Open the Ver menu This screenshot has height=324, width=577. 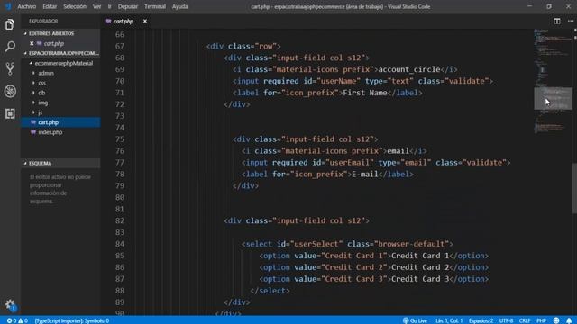click(96, 6)
